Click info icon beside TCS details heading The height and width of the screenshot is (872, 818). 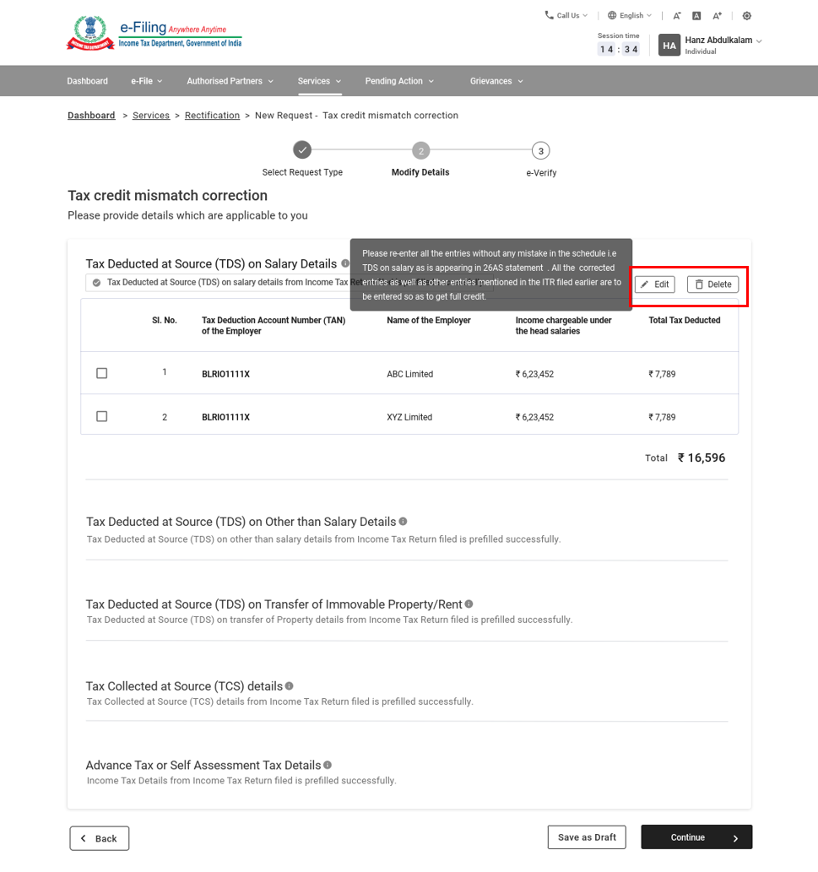click(289, 686)
